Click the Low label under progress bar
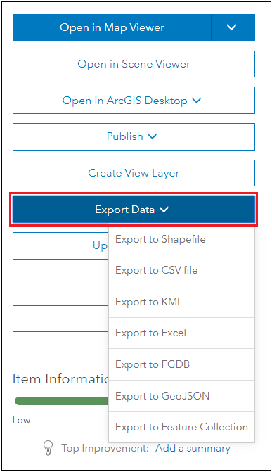The width and height of the screenshot is (272, 472). click(21, 420)
